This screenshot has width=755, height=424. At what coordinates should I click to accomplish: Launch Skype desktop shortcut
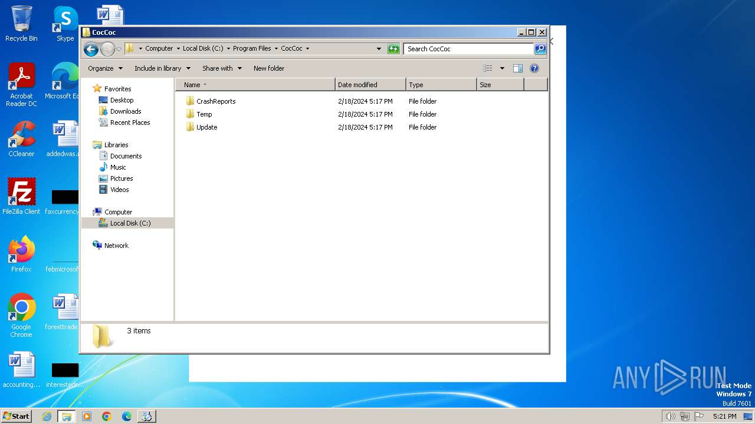[65, 24]
